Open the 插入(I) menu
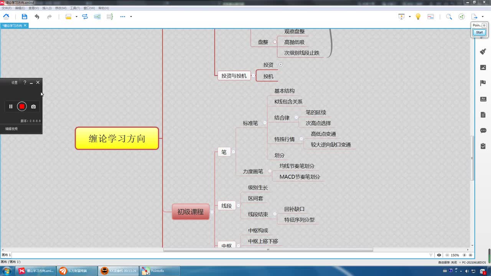This screenshot has width=491, height=276. coord(47,8)
